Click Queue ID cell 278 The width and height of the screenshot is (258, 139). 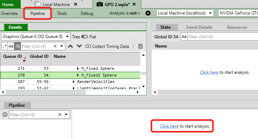pos(21,75)
